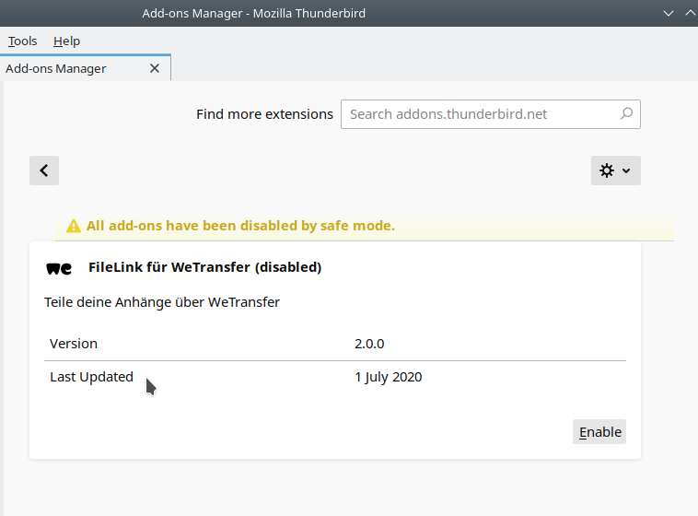Click the add-ons disabled by safe mode message
698x516 pixels.
coord(240,226)
